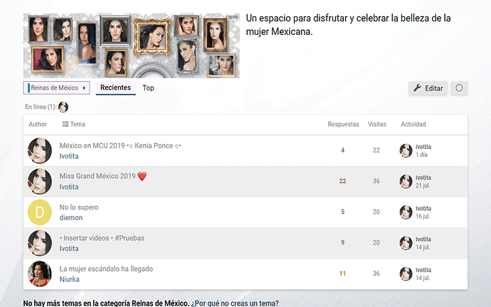Open topic La mujer escándalo ha llegado
Viewport: 491px width, 307px height.
(x=106, y=269)
